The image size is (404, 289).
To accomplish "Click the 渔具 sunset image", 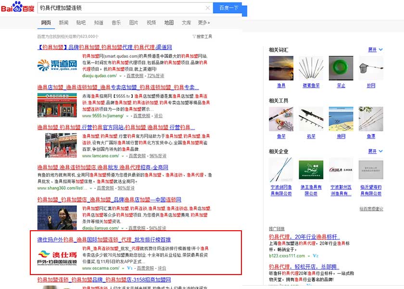I will (x=281, y=68).
